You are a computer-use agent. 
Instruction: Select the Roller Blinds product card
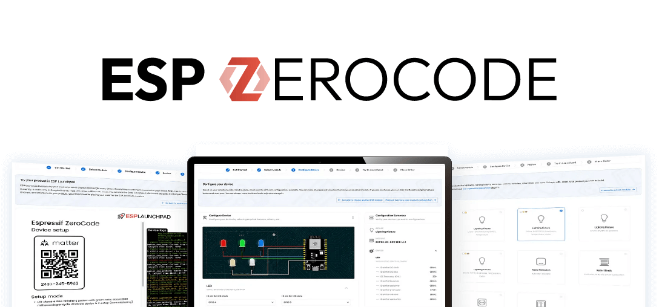603,268
